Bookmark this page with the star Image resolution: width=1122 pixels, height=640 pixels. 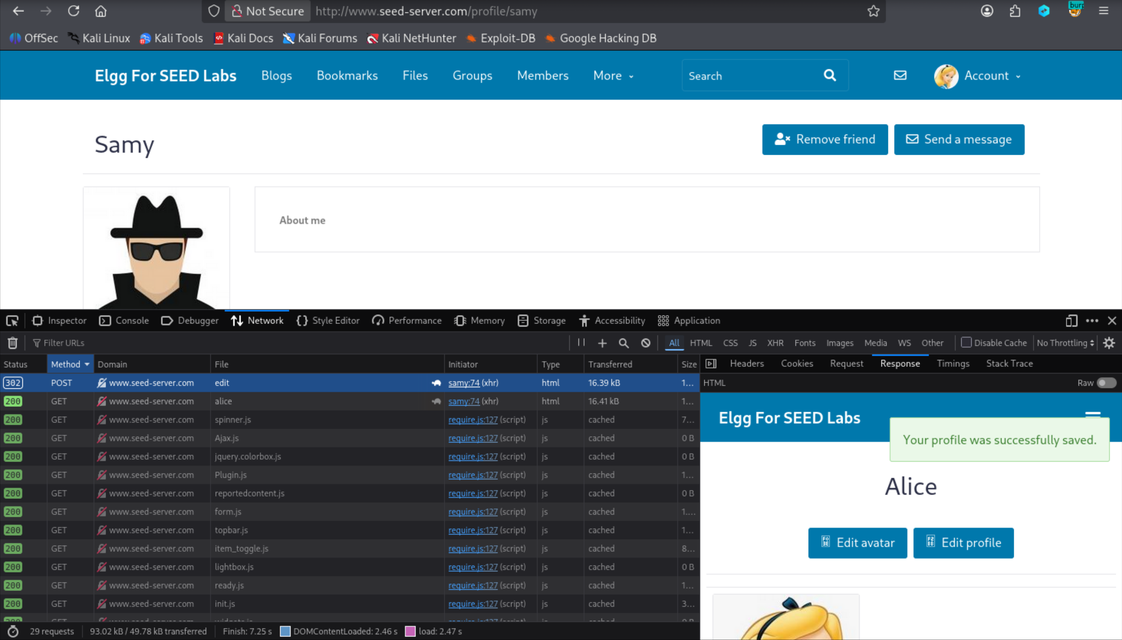point(873,11)
